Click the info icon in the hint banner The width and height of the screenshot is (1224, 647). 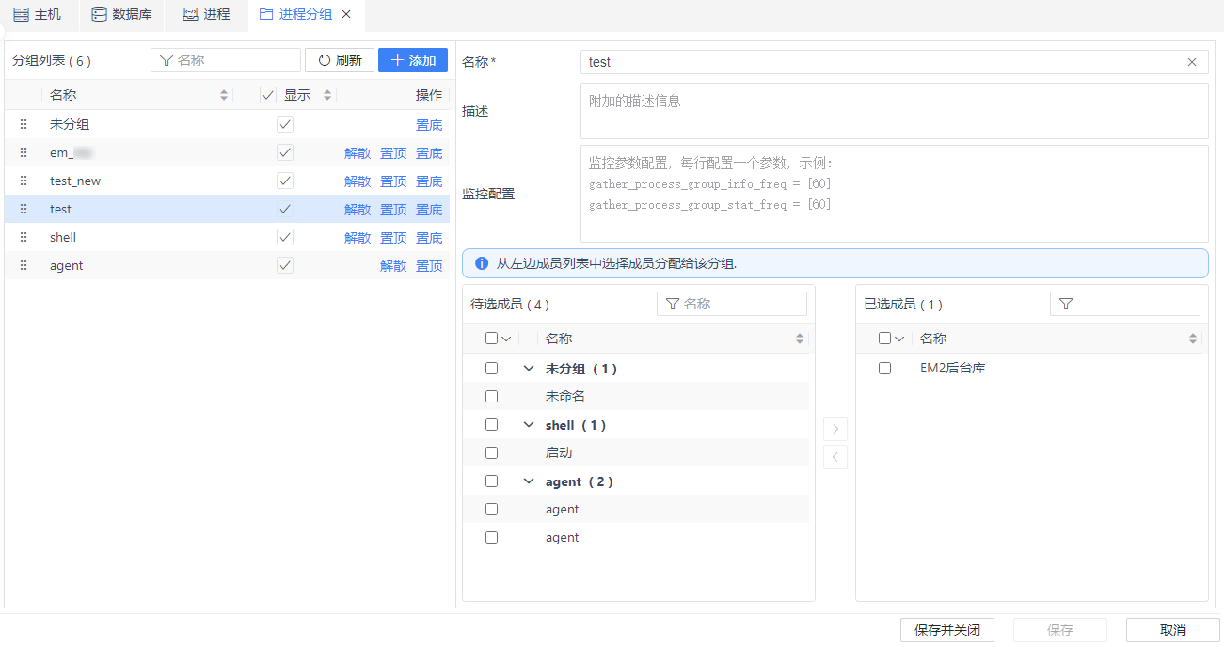(482, 263)
